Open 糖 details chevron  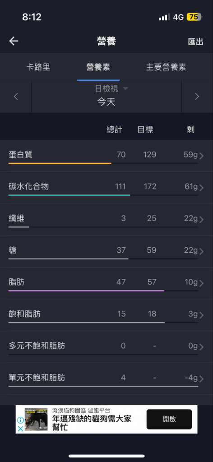point(202,251)
